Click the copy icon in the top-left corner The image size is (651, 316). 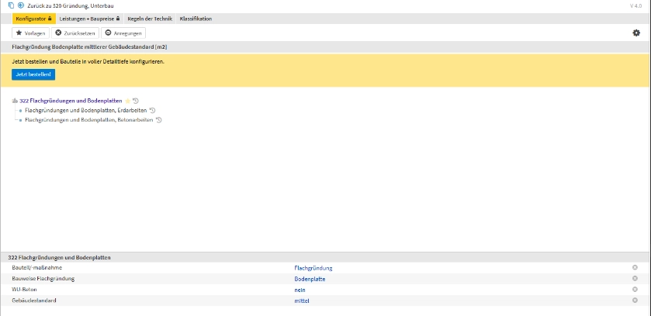pos(11,5)
